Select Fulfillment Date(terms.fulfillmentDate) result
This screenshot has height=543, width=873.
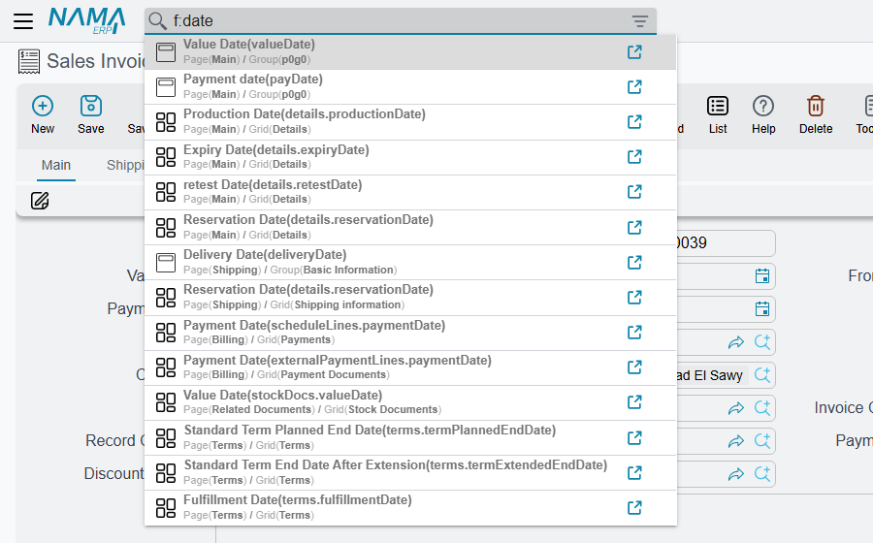coord(410,507)
